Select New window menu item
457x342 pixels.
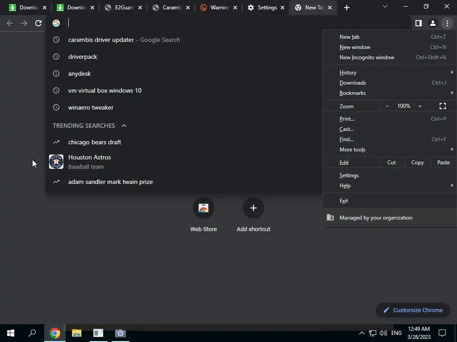(390, 47)
